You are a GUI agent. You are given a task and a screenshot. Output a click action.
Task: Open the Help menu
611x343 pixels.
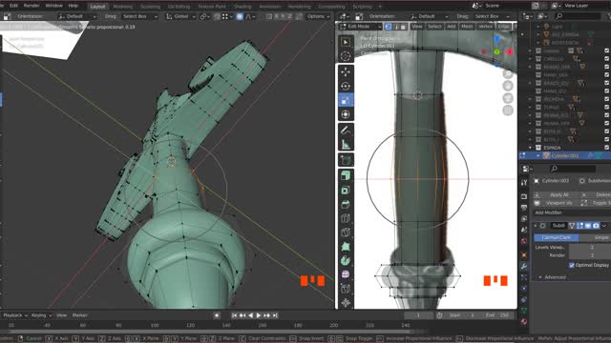[73, 6]
